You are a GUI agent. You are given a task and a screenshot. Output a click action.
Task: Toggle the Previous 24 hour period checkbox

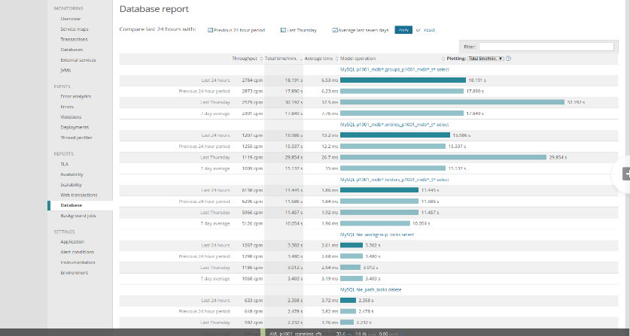point(210,30)
